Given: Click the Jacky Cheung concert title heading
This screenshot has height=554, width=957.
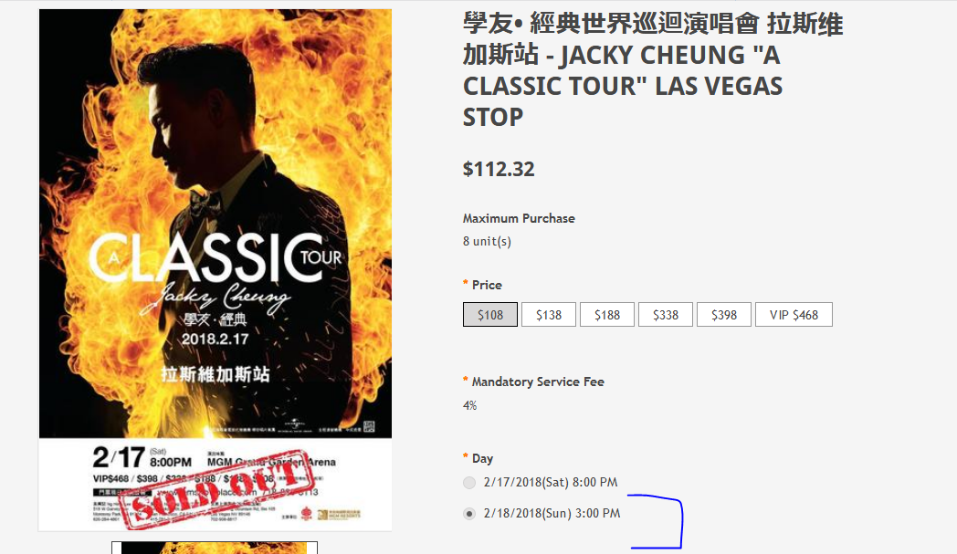Looking at the screenshot, I should (653, 70).
